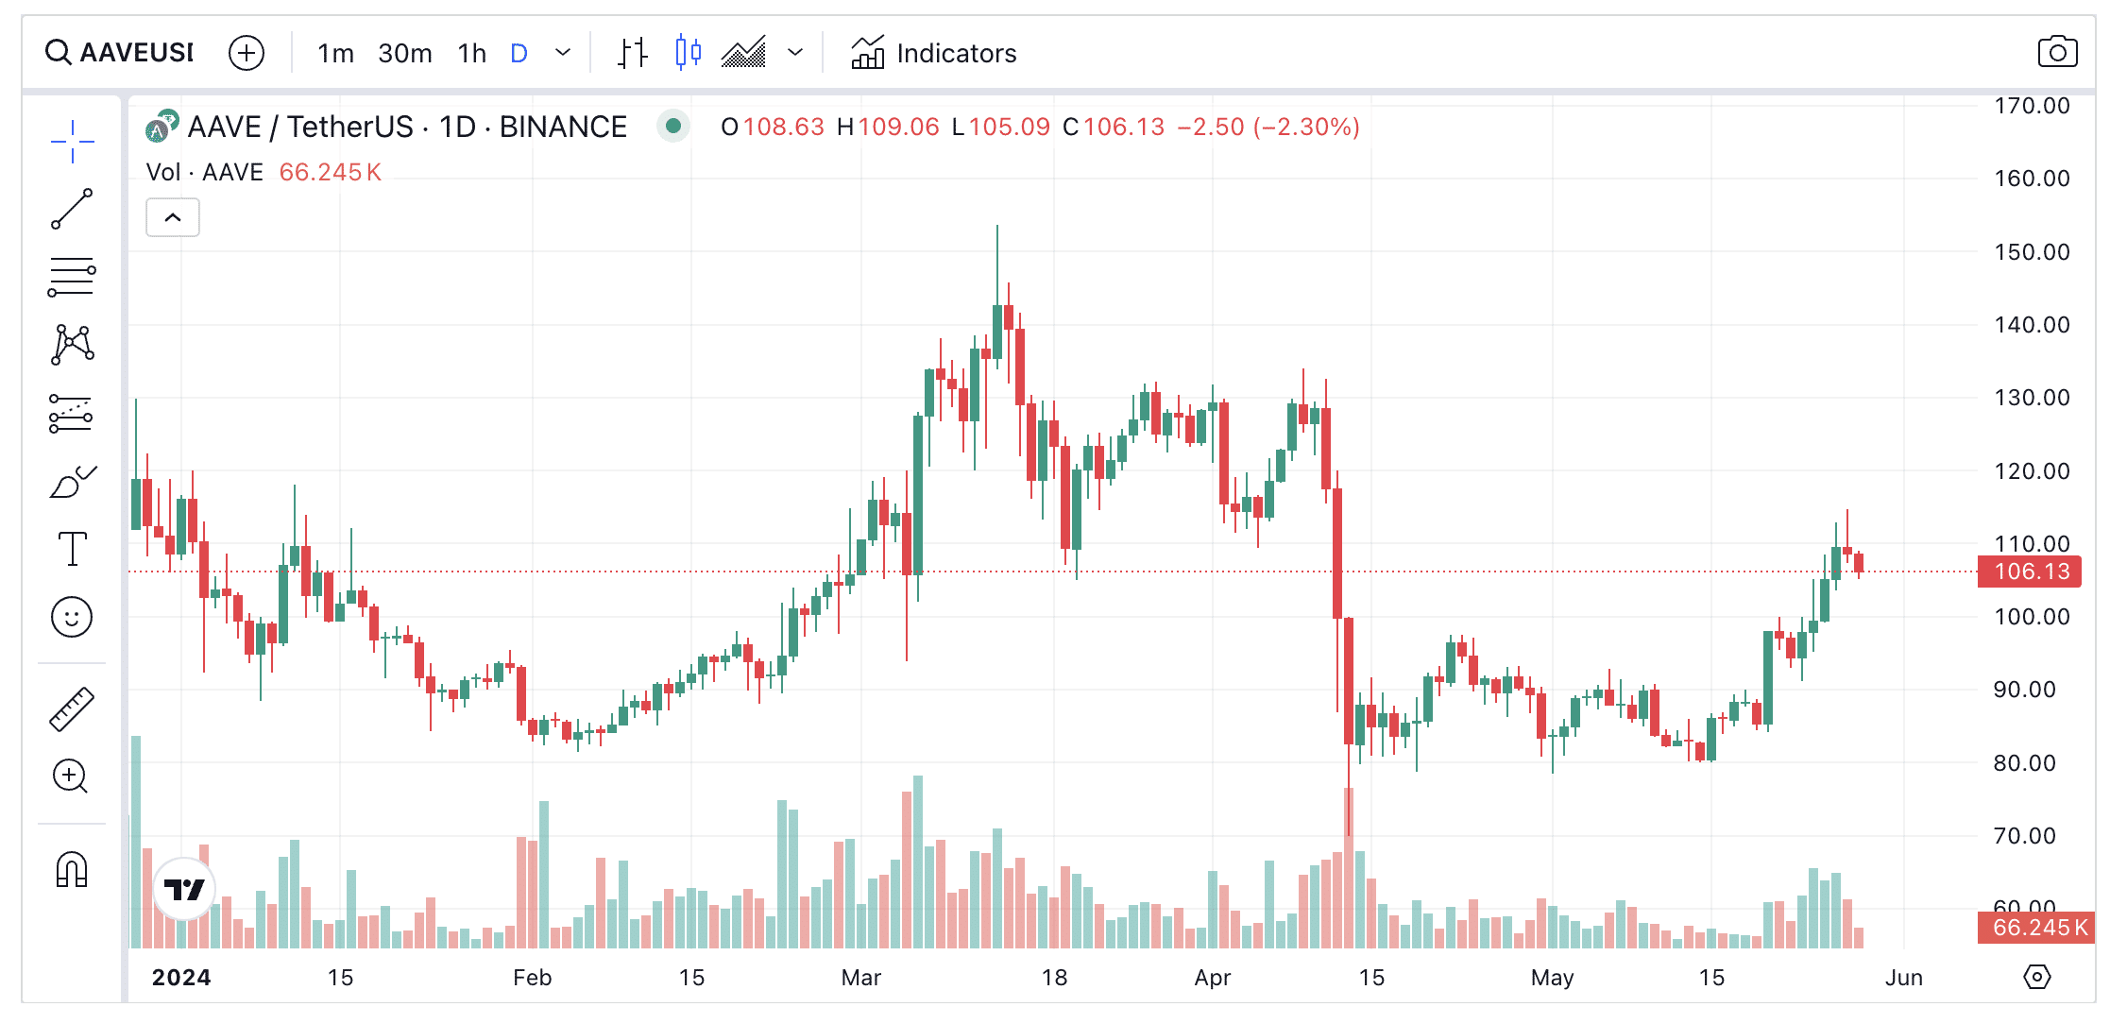Click the green market status dot
Screen dimensions: 2127x1024
tap(672, 126)
